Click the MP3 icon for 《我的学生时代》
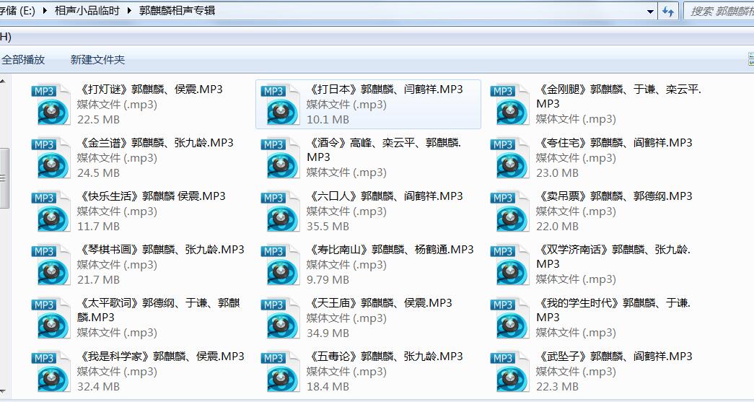This screenshot has height=402, width=754. pos(509,318)
